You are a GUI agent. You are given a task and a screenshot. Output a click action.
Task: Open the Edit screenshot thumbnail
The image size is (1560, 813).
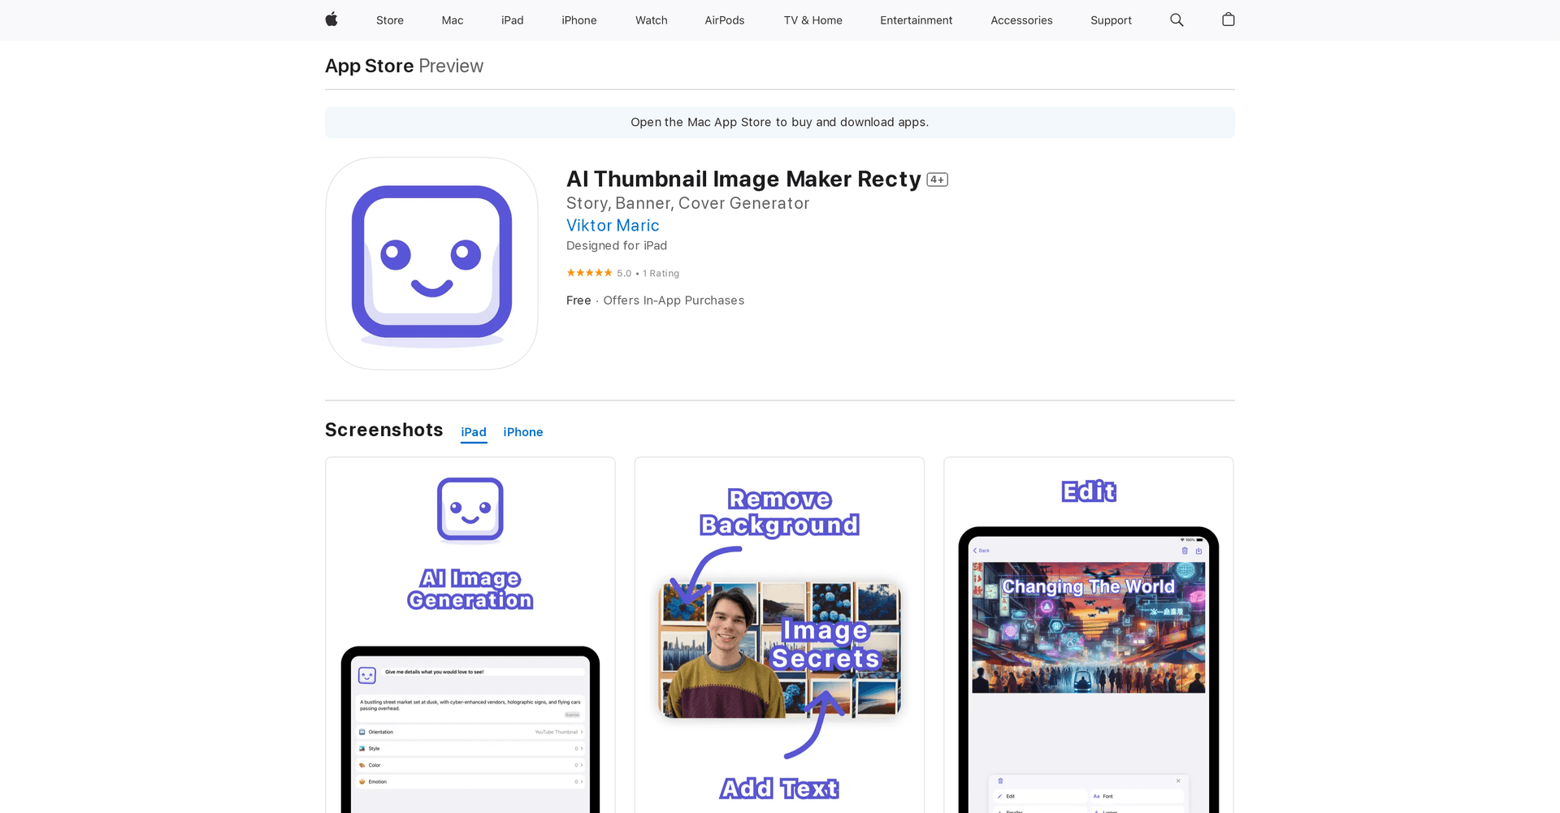(1089, 635)
